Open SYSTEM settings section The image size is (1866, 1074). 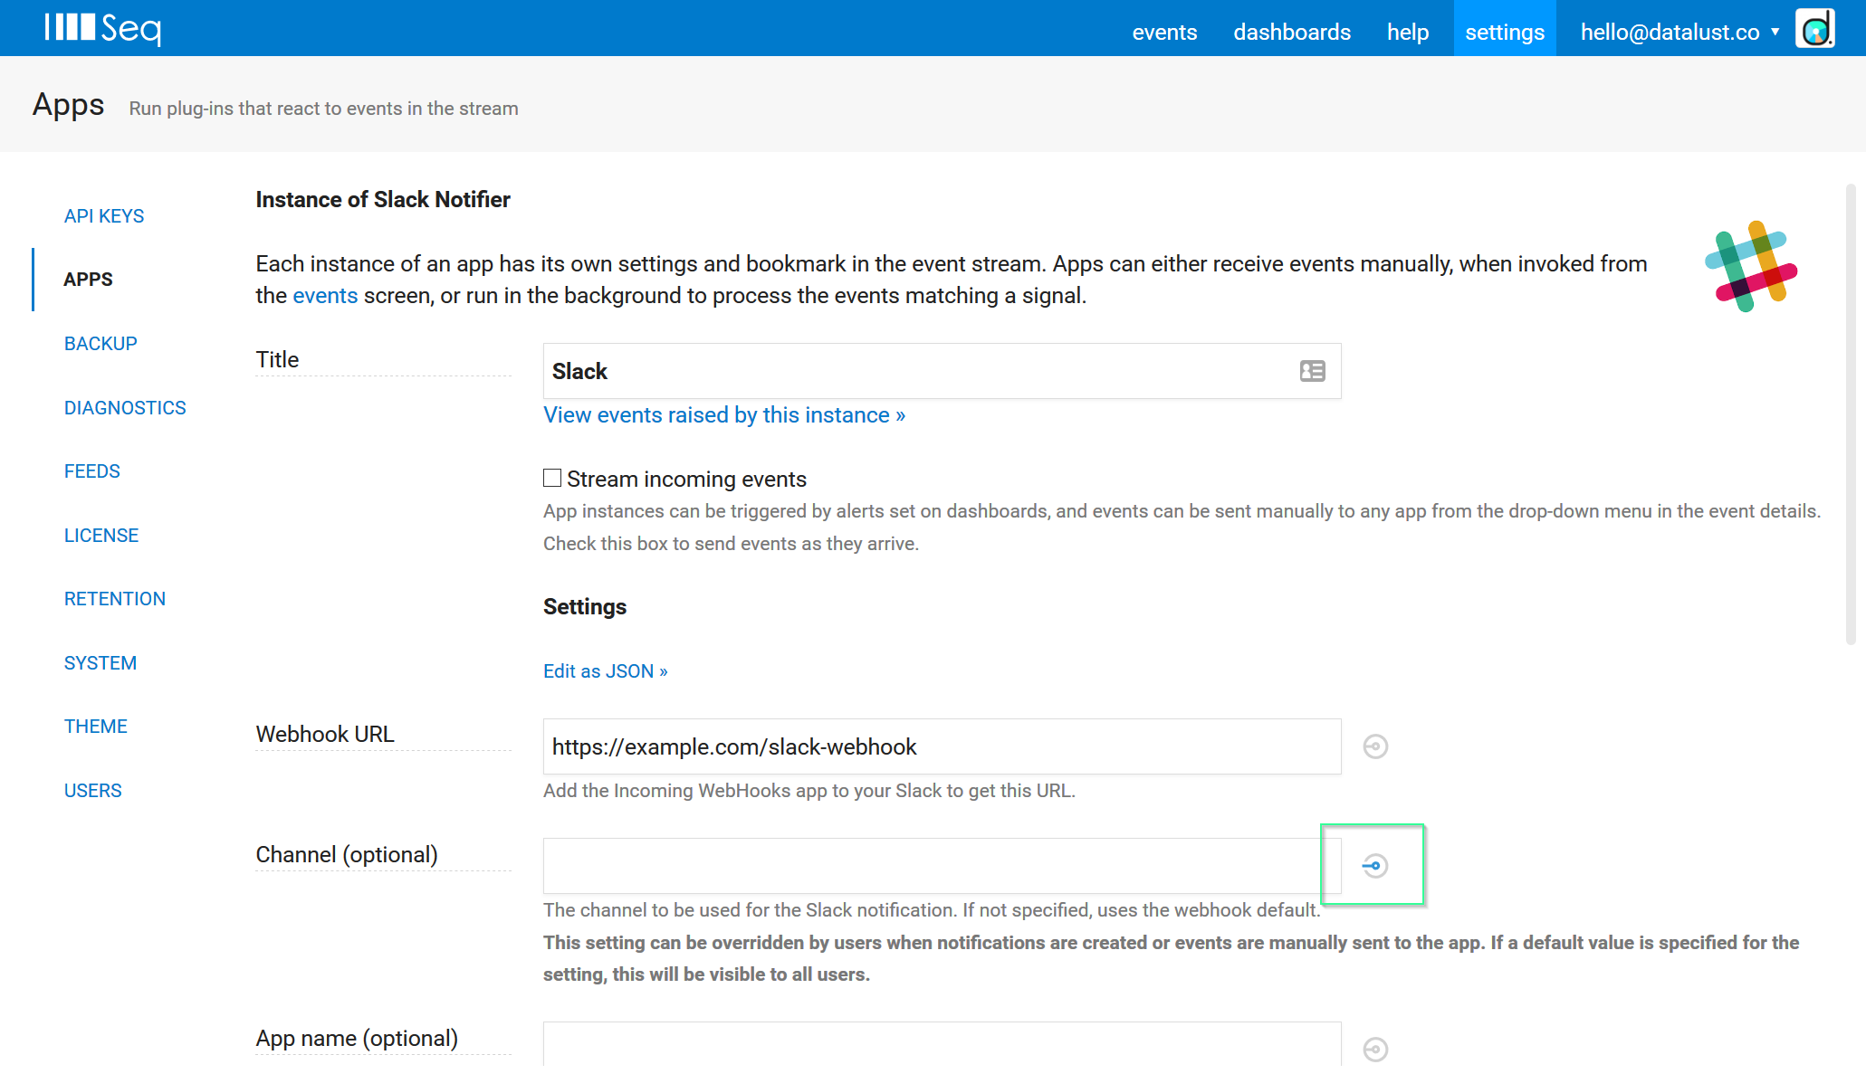pos(100,663)
